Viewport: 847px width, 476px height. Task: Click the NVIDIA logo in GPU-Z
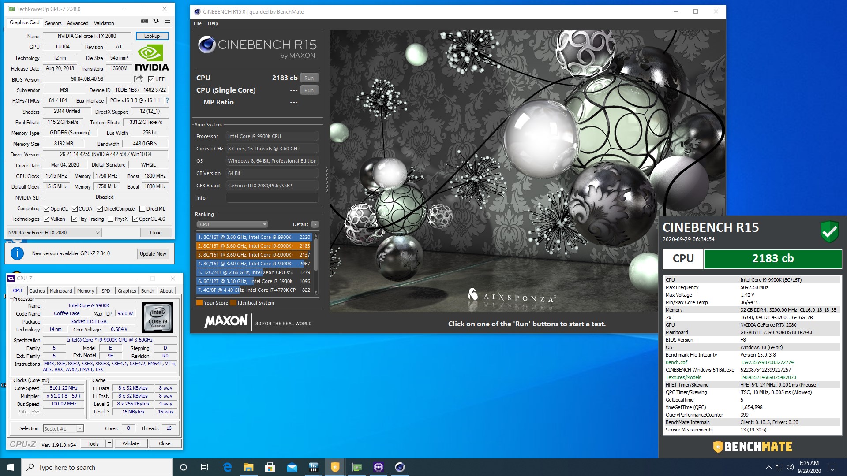click(152, 58)
